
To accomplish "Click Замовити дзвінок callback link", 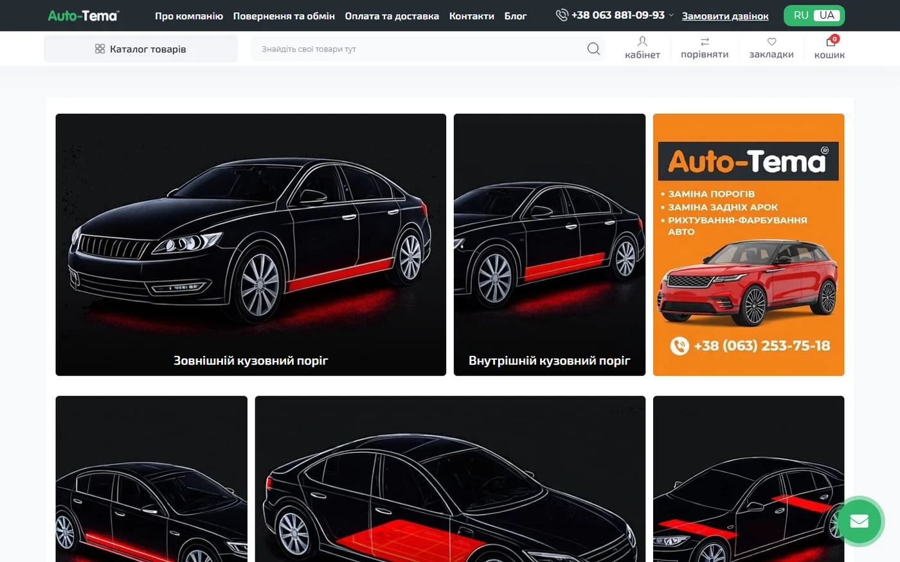I will (725, 16).
